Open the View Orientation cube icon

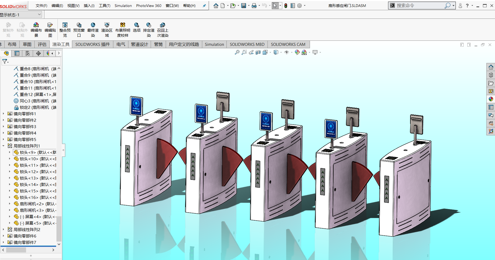coord(265,52)
